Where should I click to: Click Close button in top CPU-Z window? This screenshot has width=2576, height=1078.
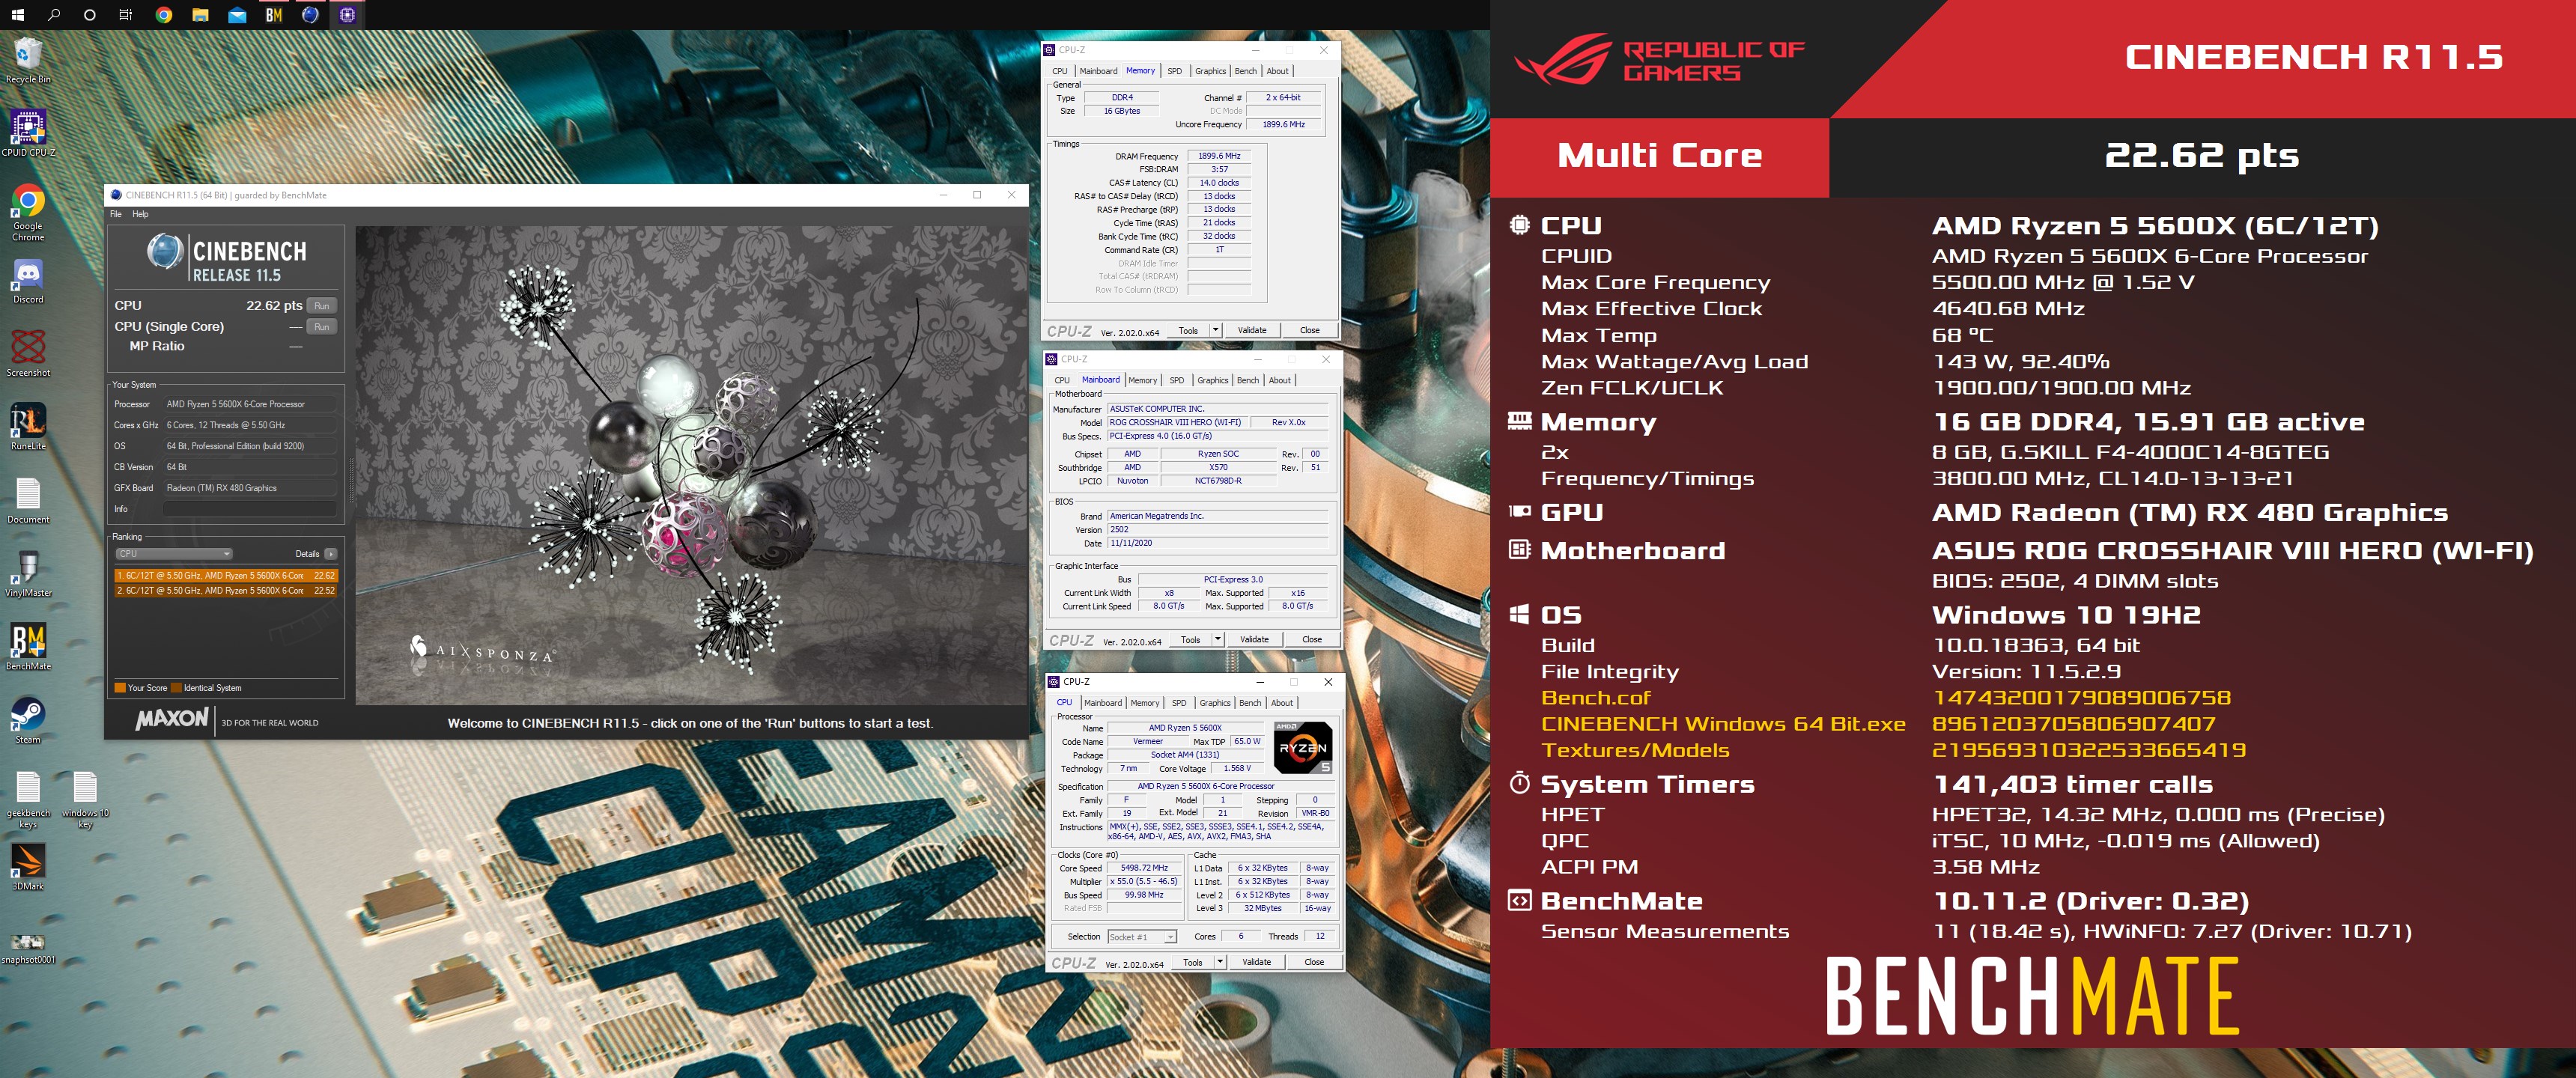tap(1310, 330)
